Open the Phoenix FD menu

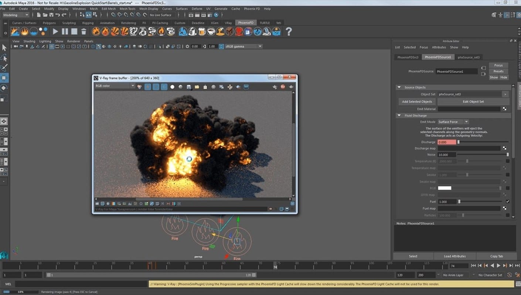coord(252,9)
